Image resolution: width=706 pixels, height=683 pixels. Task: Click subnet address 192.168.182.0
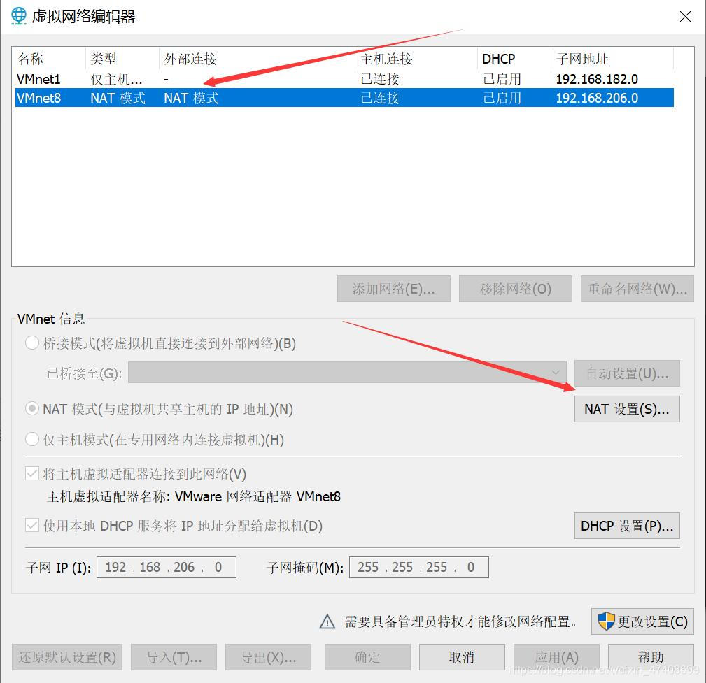tap(597, 79)
